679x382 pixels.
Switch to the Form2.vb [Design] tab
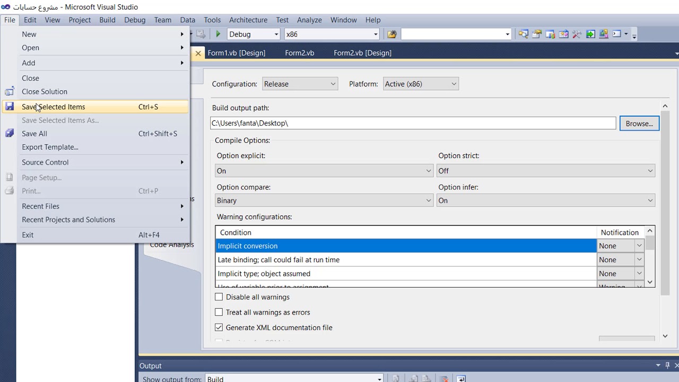pyautogui.click(x=363, y=53)
